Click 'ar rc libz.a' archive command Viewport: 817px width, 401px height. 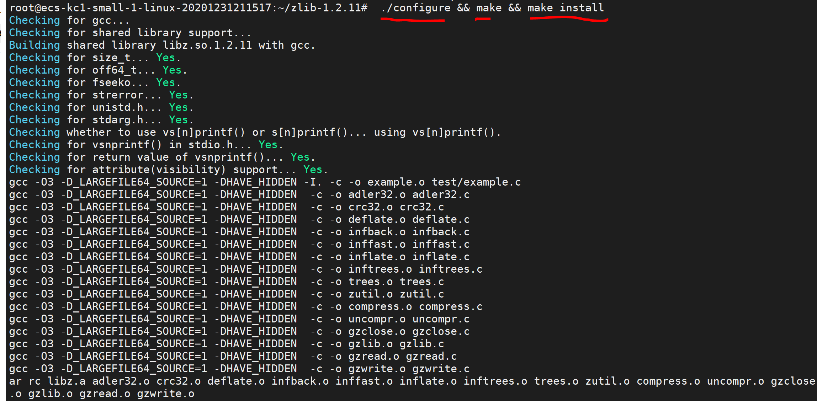tap(47, 381)
